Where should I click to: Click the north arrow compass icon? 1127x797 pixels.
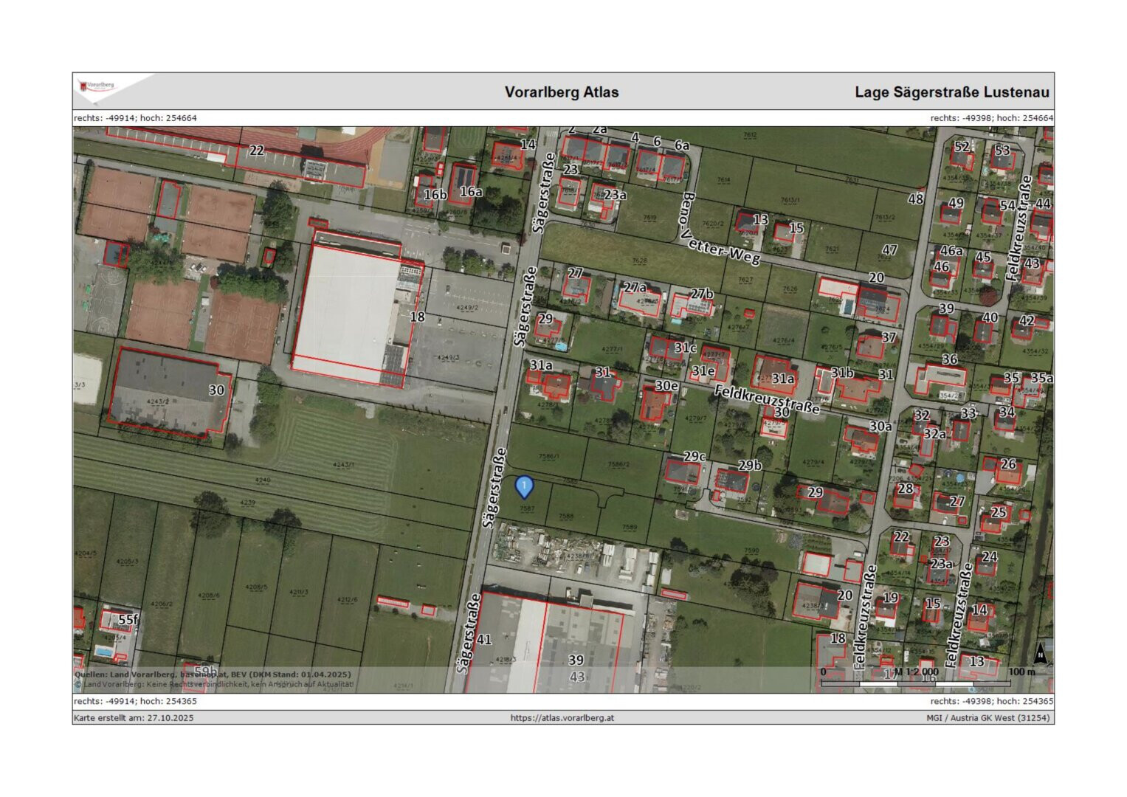click(x=1040, y=653)
